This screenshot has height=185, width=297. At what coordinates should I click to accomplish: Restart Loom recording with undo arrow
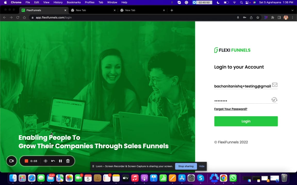tap(53, 161)
